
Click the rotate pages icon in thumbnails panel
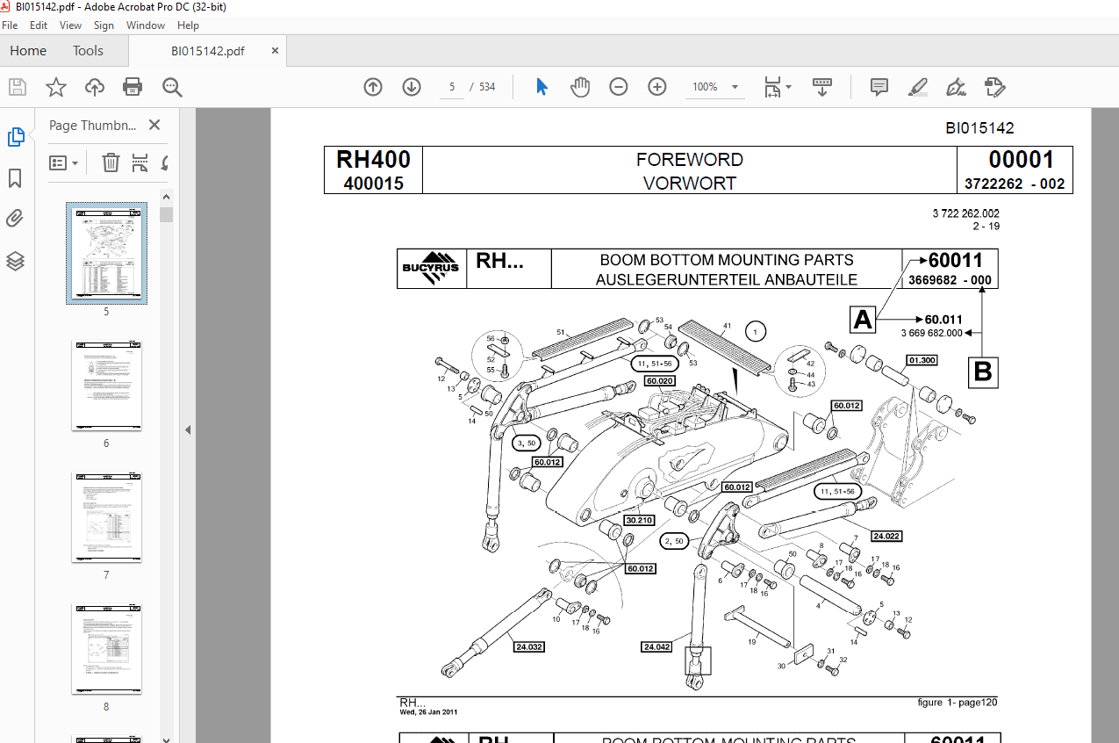[164, 162]
